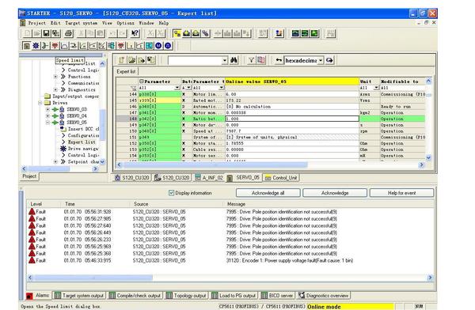The image size is (475, 310).
Task: Click the third green monitor icon in top toolbar
Action: [315, 33]
